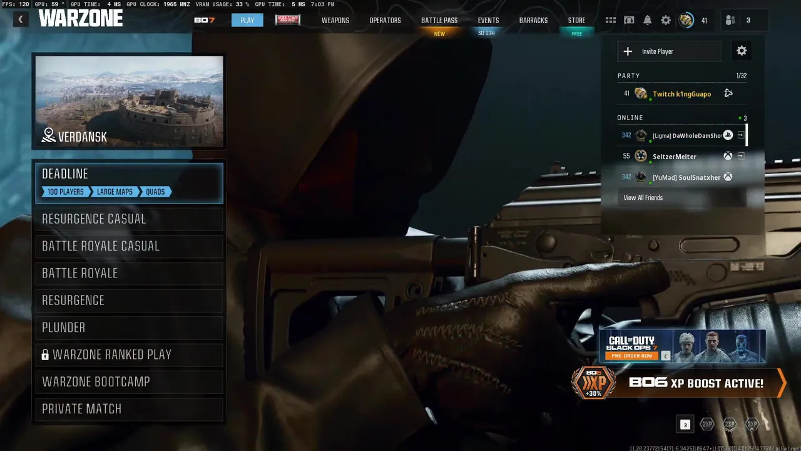This screenshot has width=801, height=451.
Task: Open the top bar settings gear
Action: 666,20
